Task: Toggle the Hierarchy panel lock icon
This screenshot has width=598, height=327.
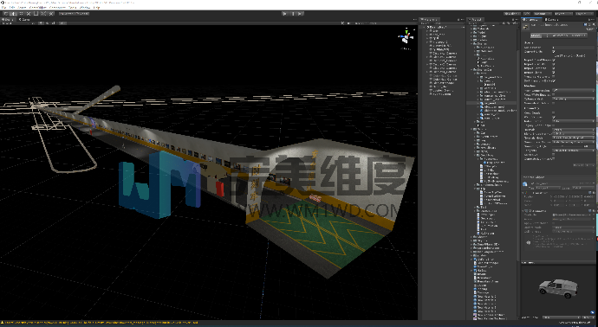Action: (459, 19)
